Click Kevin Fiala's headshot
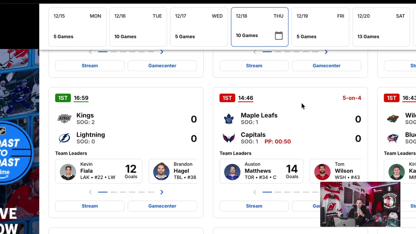Screen dimensions: 416x234 68,171
